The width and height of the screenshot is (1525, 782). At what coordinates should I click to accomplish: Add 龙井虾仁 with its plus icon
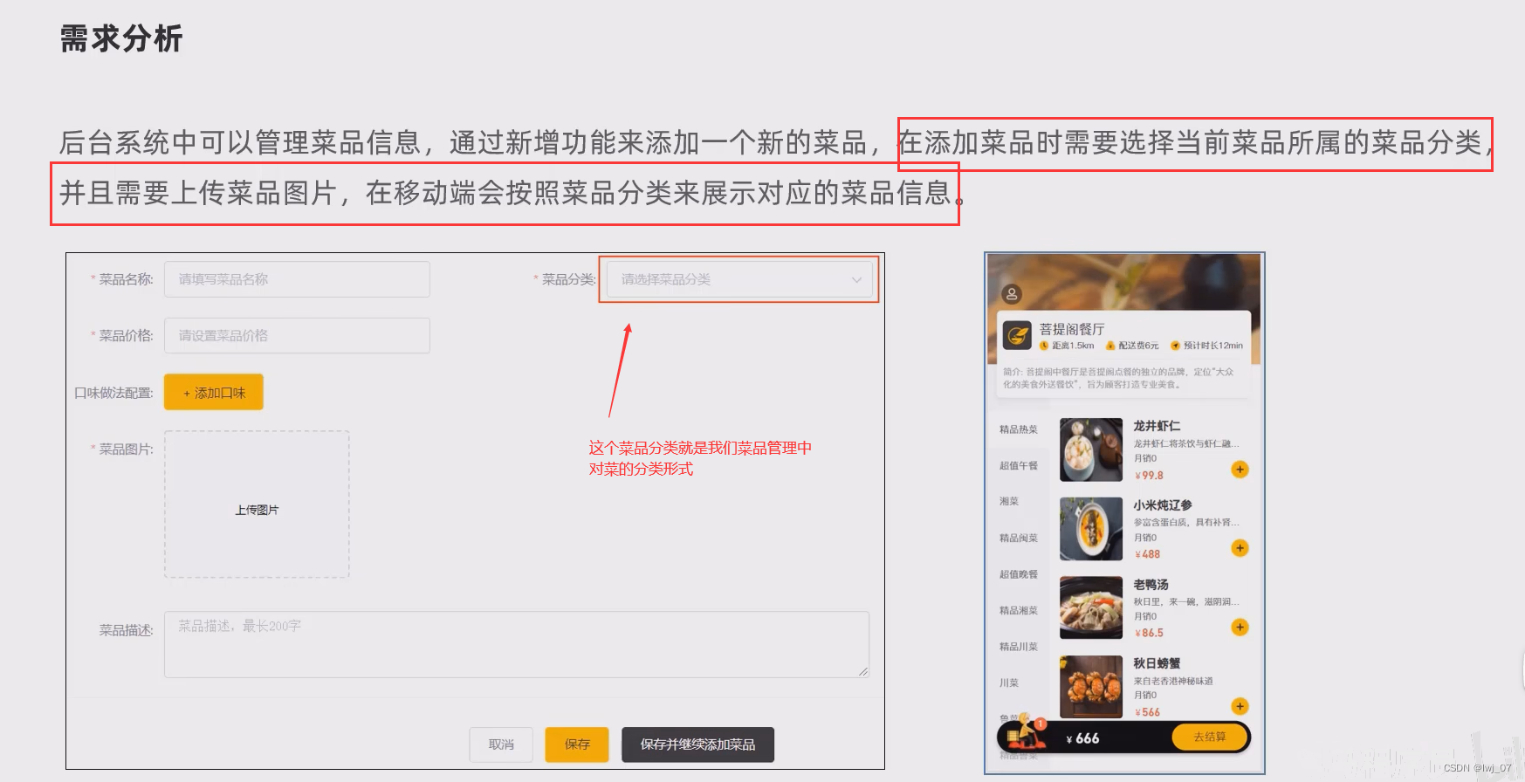(x=1240, y=470)
